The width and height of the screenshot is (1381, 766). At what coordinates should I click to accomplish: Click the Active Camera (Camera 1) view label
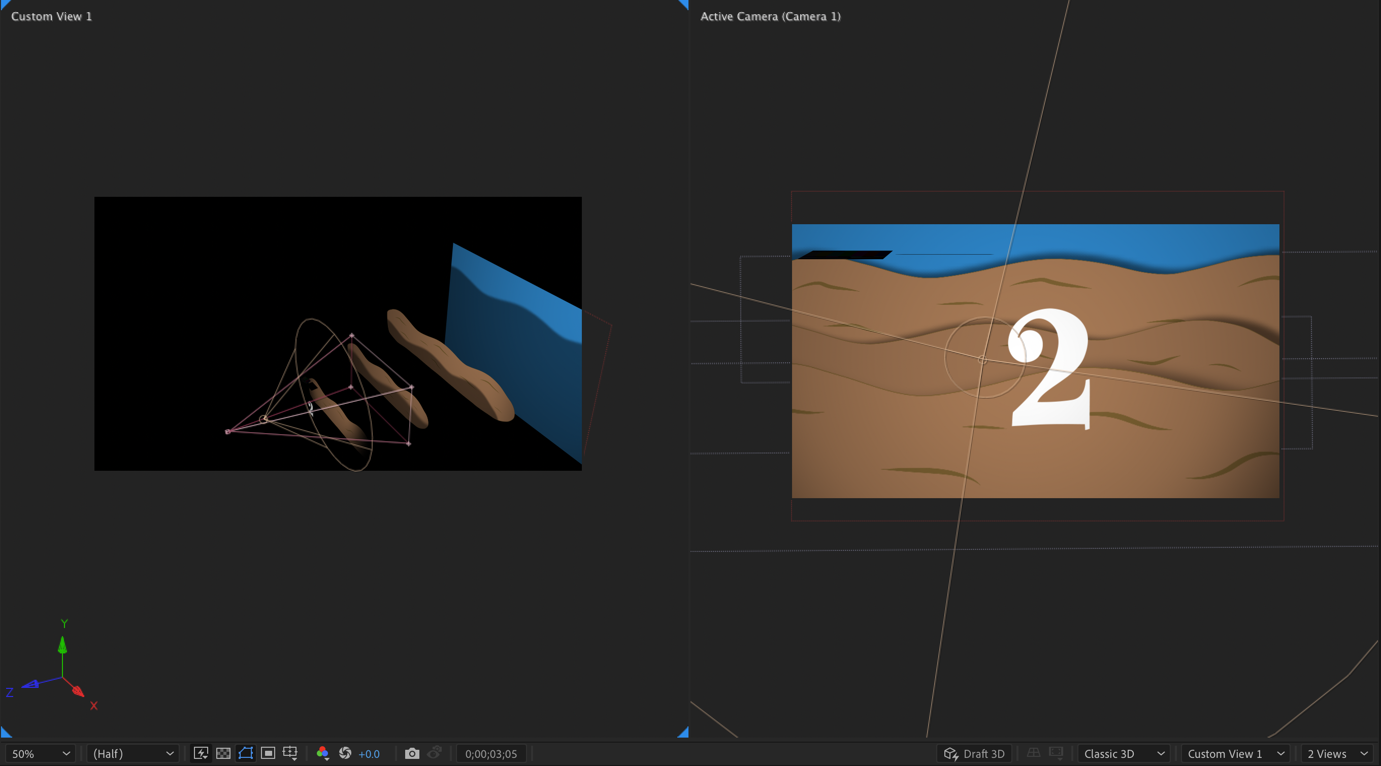pos(770,17)
